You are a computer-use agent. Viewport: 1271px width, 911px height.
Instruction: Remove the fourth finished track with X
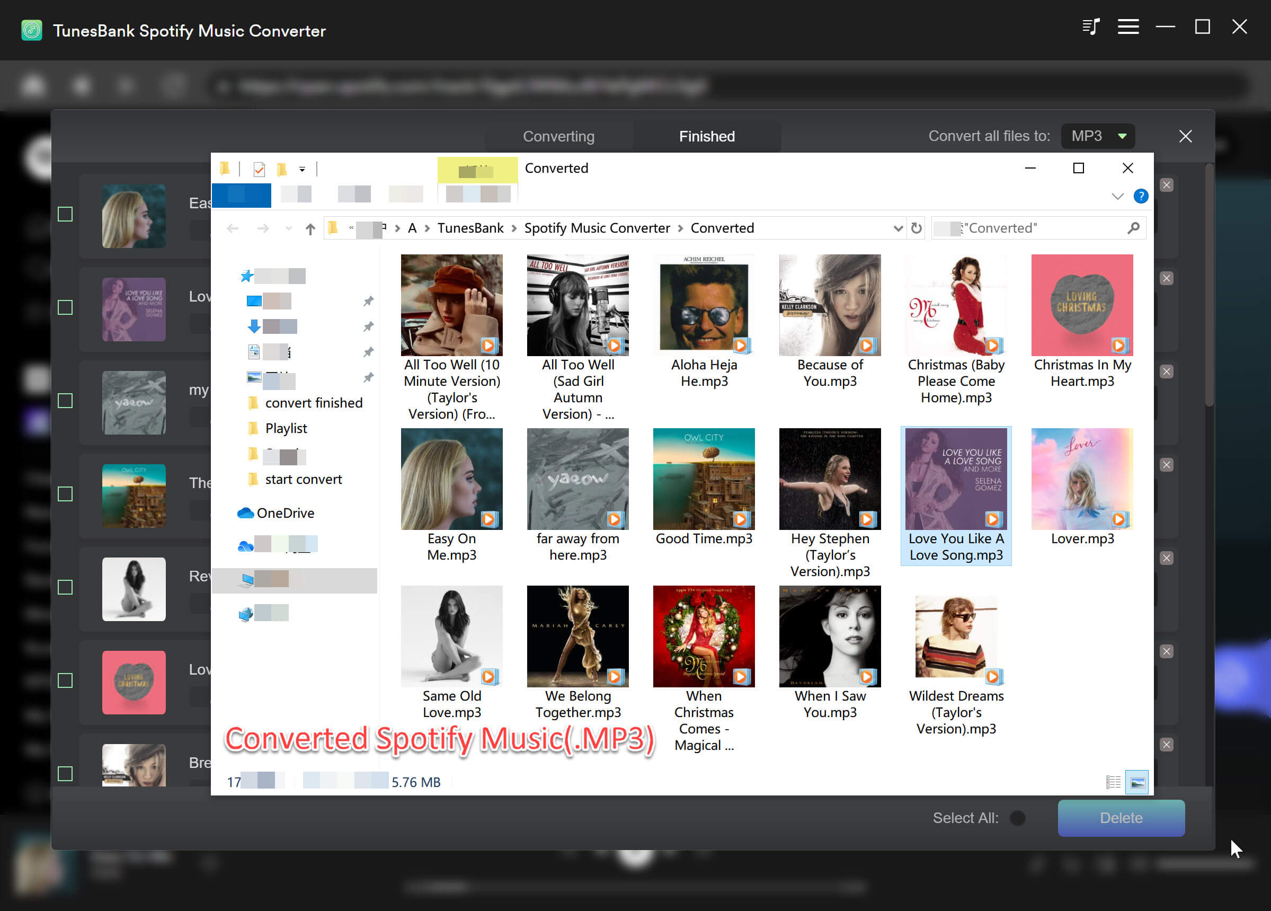click(1167, 465)
